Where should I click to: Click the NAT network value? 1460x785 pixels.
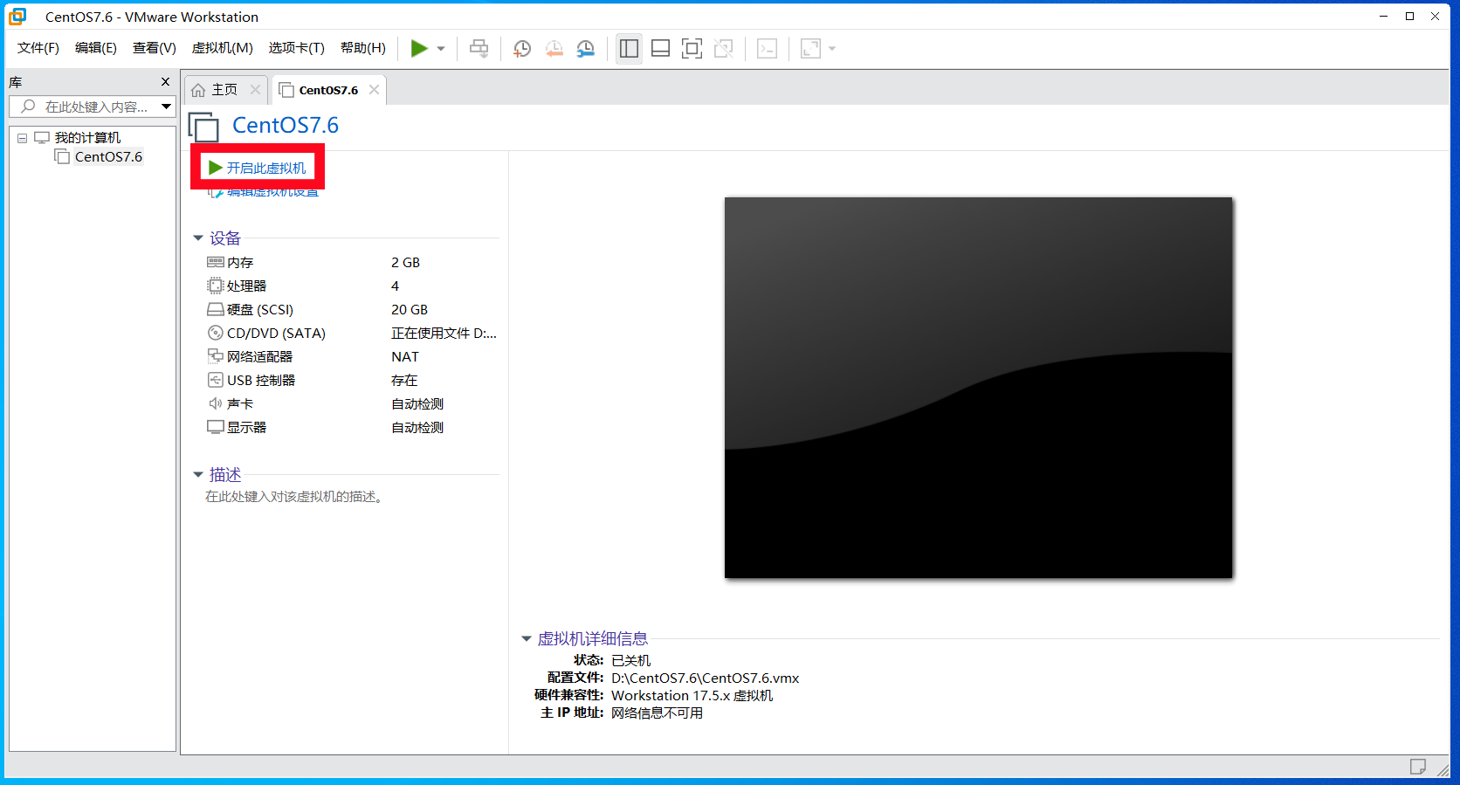coord(405,356)
